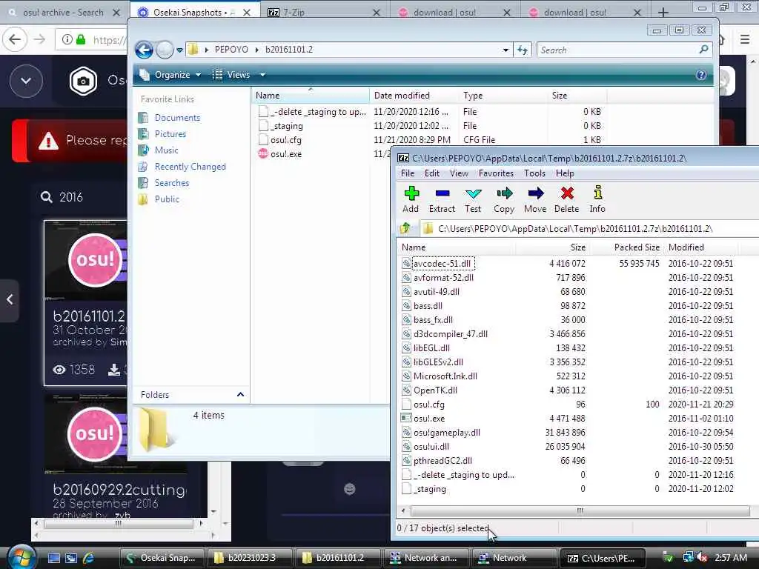
Task: Click the Osekai round dropdown chevron button
Action: [x=26, y=81]
